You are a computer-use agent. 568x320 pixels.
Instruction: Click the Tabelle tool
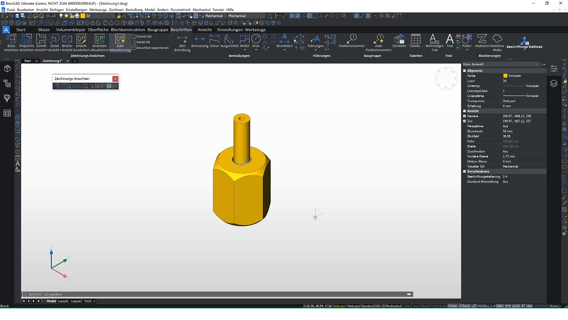pyautogui.click(x=416, y=41)
